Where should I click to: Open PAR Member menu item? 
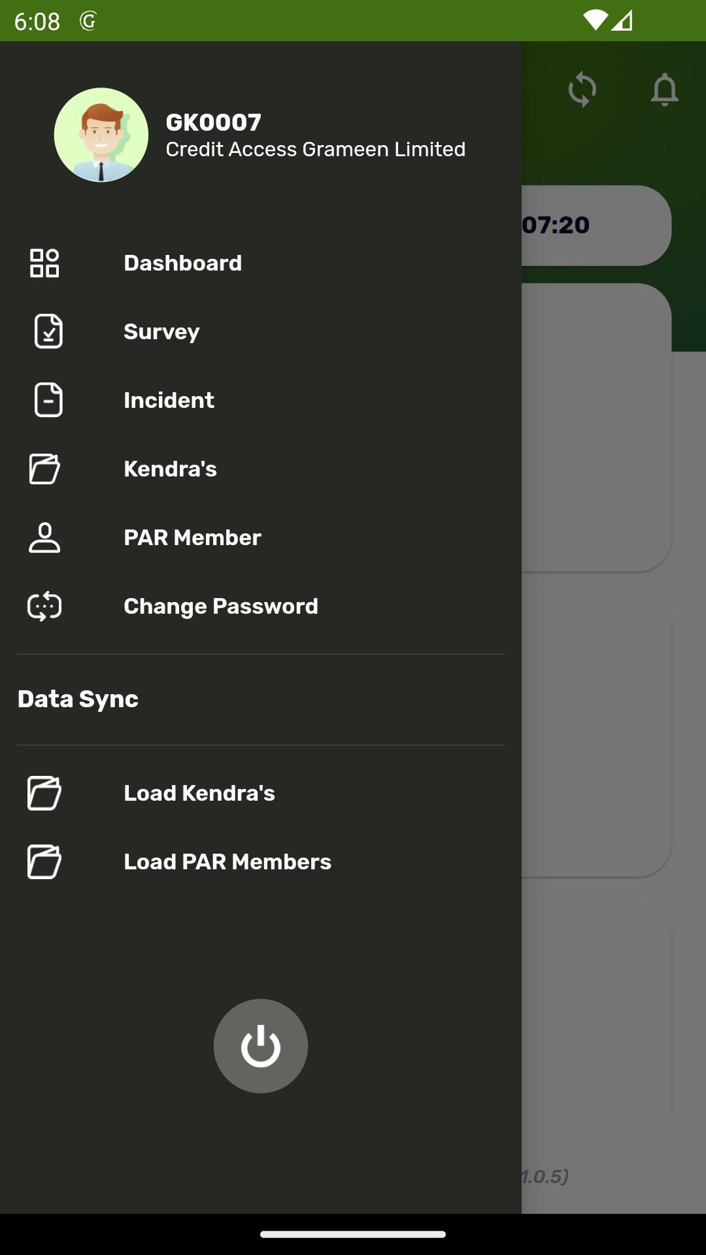coord(261,537)
